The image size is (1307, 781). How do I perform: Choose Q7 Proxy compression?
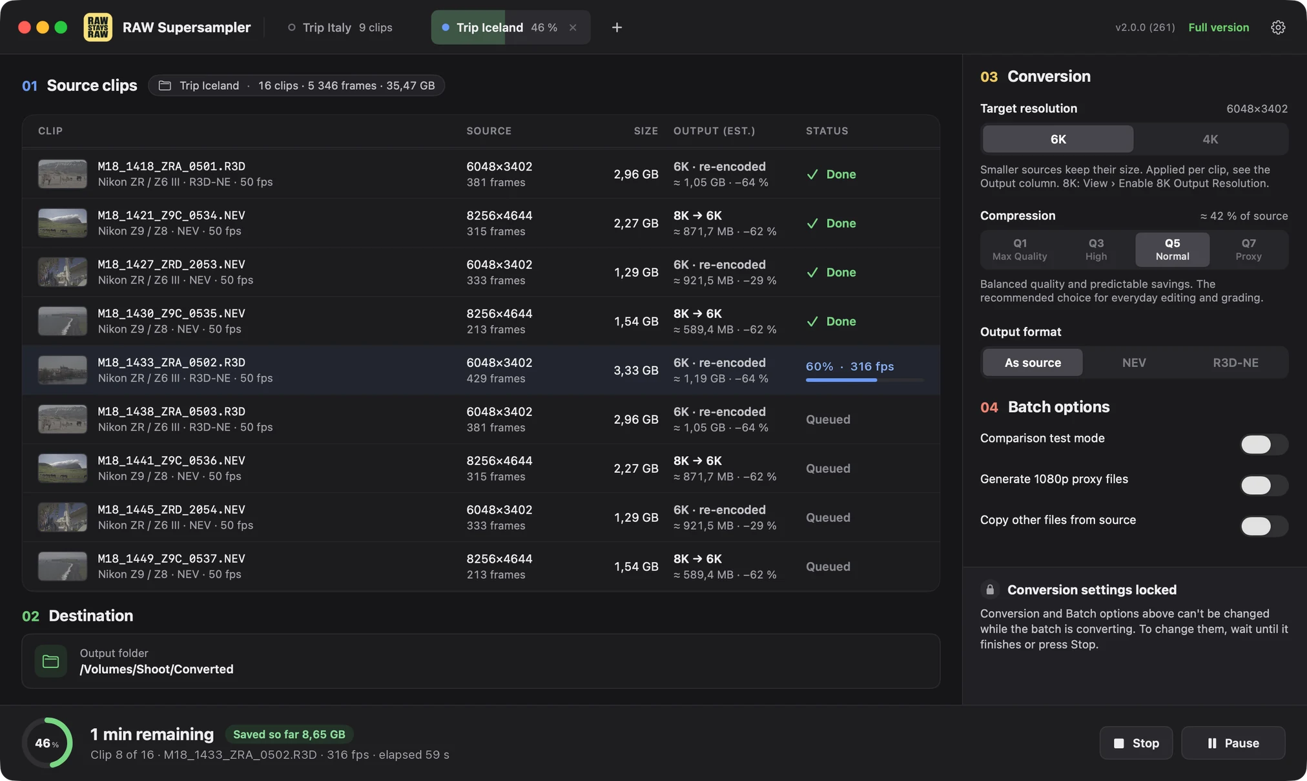pyautogui.click(x=1248, y=249)
